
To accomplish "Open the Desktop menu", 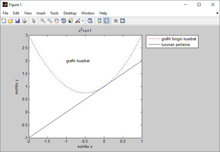I will 70,13.
